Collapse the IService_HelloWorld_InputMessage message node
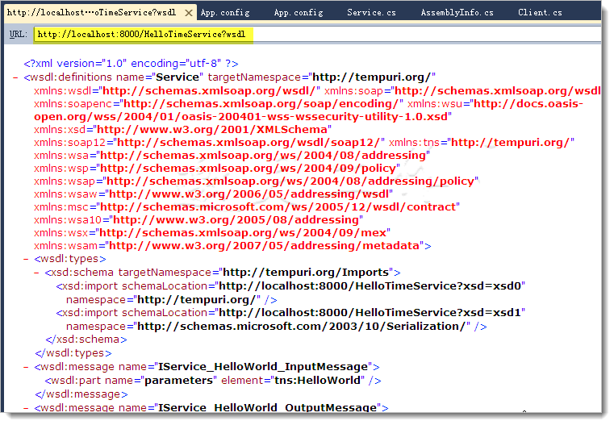This screenshot has height=425, width=614. 26,367
